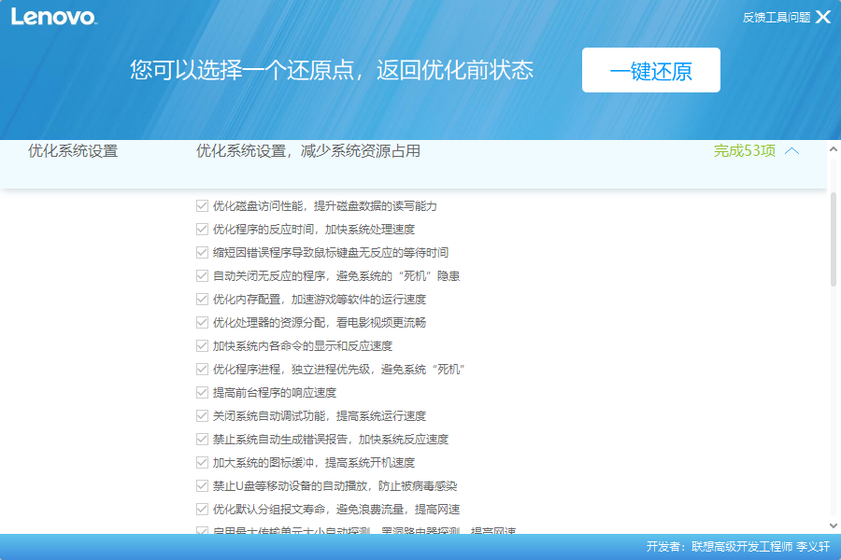Image resolution: width=841 pixels, height=560 pixels.
Task: Uncheck 优化处理器的资源分配 setting
Action: pos(200,322)
